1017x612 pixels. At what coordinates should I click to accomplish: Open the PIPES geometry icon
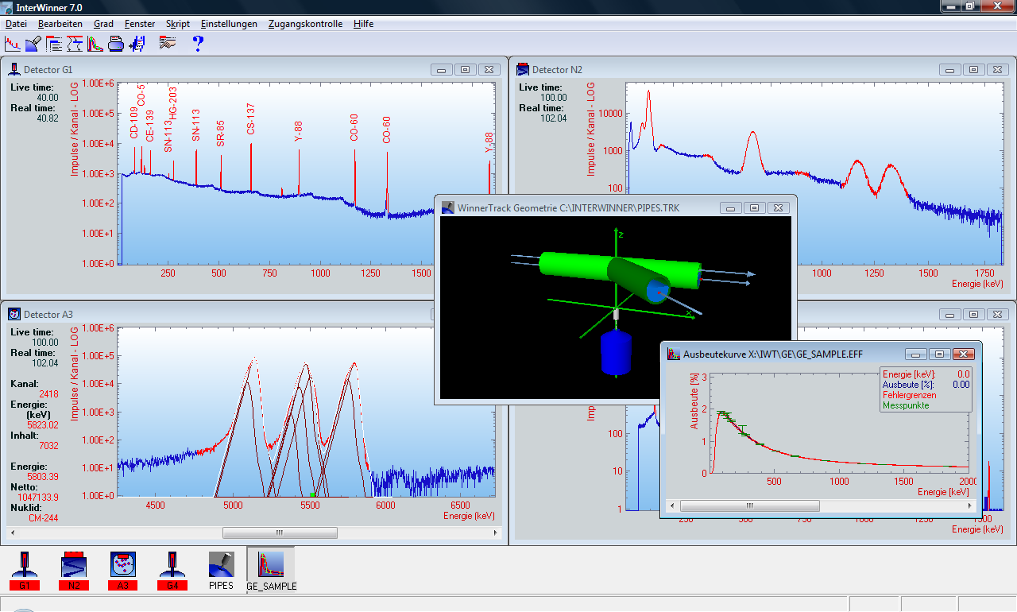point(221,571)
